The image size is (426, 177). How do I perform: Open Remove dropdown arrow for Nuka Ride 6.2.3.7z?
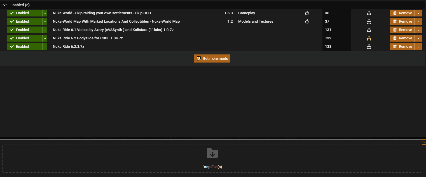pyautogui.click(x=418, y=47)
